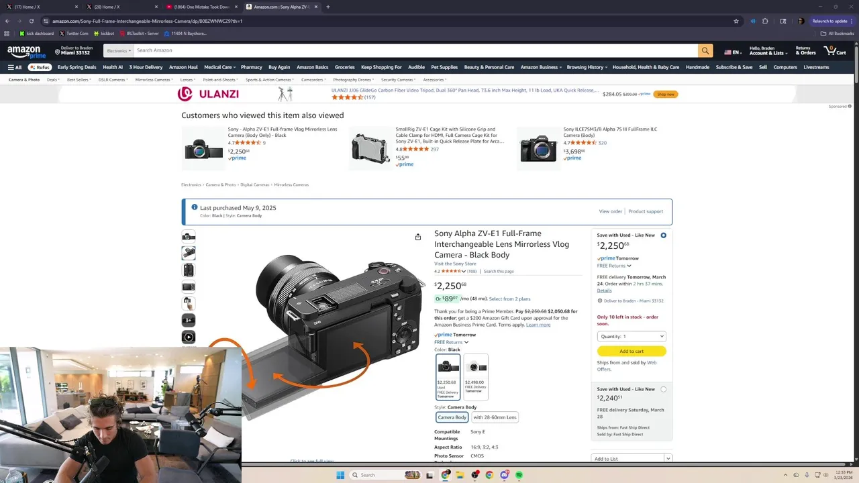The image size is (859, 483).
Task: Click the Search Amazon input field
Action: [x=415, y=50]
